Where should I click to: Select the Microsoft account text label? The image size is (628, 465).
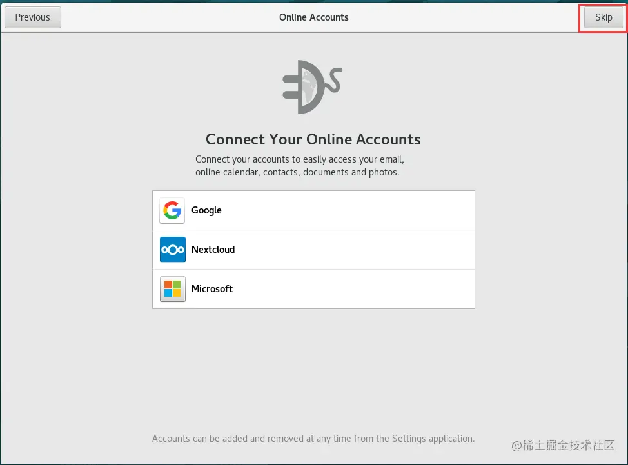point(212,289)
